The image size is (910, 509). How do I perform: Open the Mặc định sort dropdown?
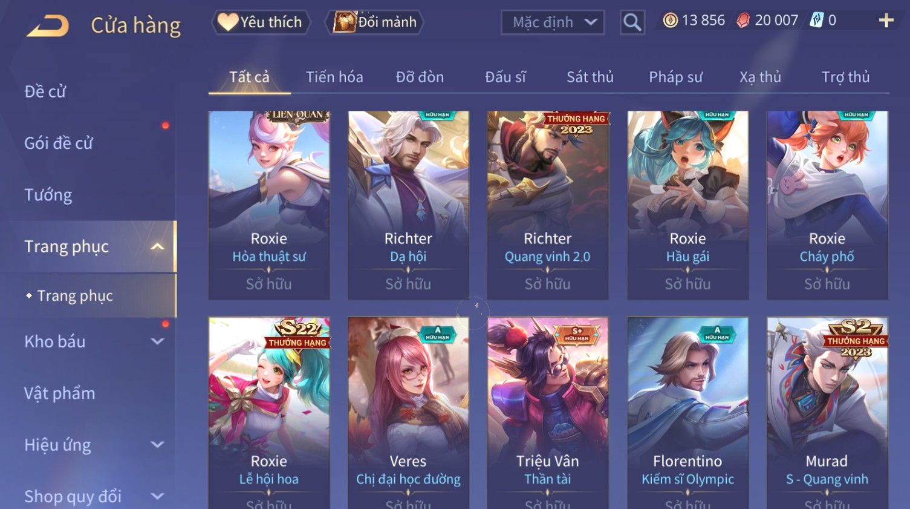(553, 23)
